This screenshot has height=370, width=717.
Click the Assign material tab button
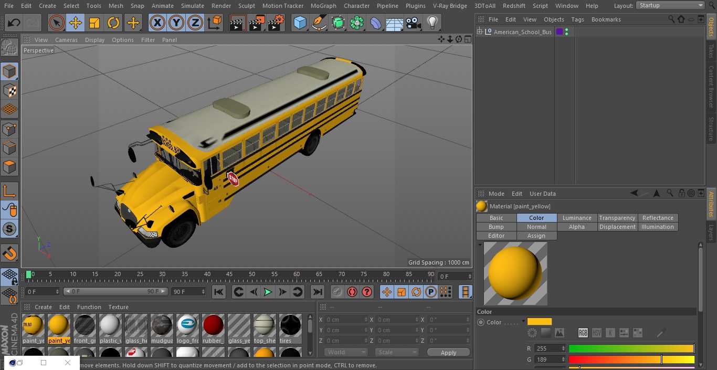[536, 236]
